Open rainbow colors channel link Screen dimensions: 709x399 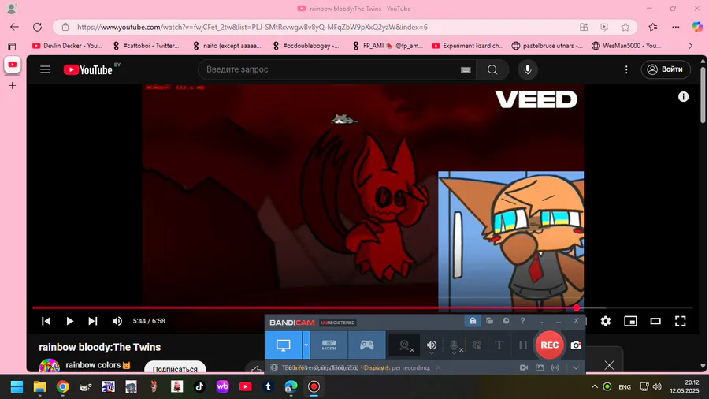pos(93,365)
